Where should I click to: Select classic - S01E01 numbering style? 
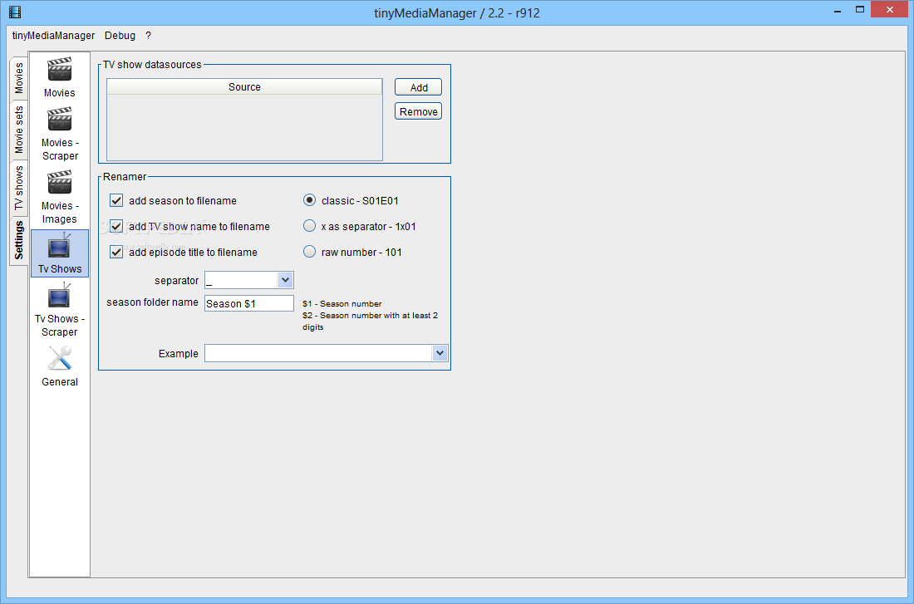click(310, 200)
